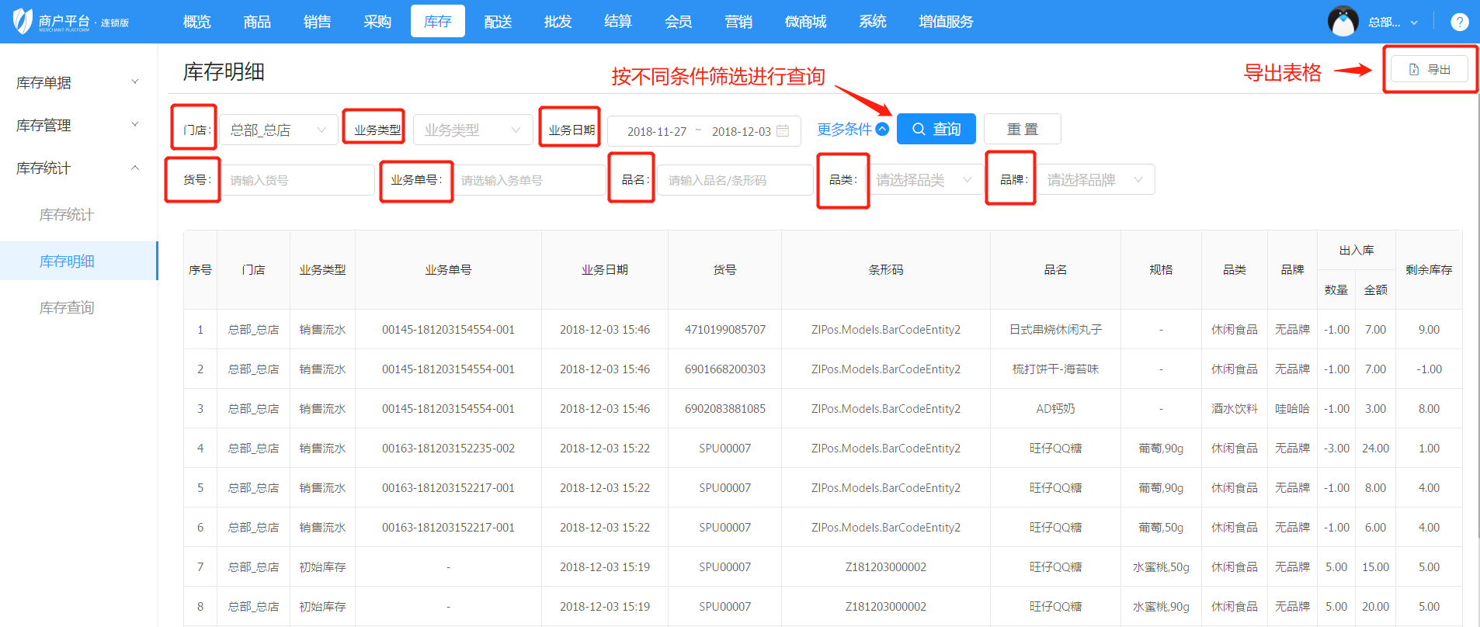This screenshot has height=627, width=1480.
Task: Click the 货号 input field
Action: [298, 180]
